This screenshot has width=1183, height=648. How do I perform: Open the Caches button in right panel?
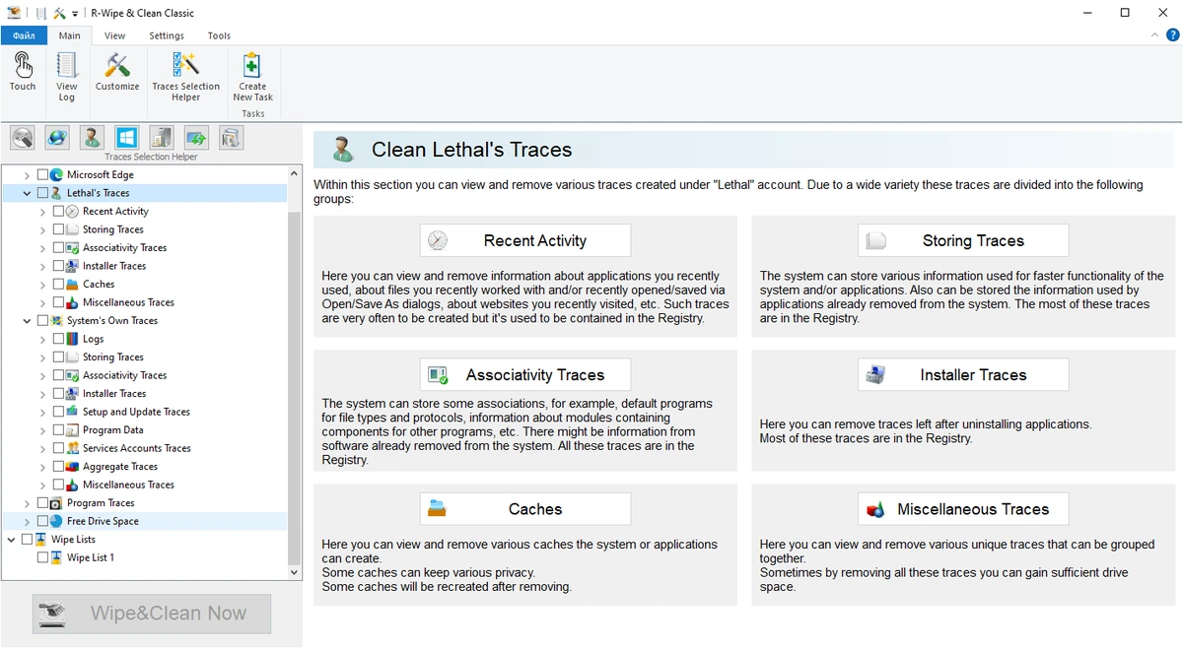[x=525, y=509]
